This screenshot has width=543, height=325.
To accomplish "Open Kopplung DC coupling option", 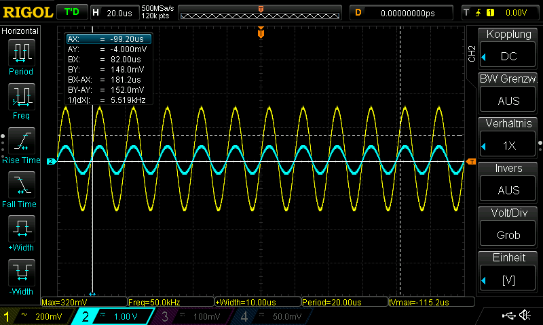I will pos(508,56).
